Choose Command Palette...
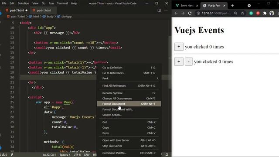Viewport: 279px width, 157px height. tap(129, 153)
